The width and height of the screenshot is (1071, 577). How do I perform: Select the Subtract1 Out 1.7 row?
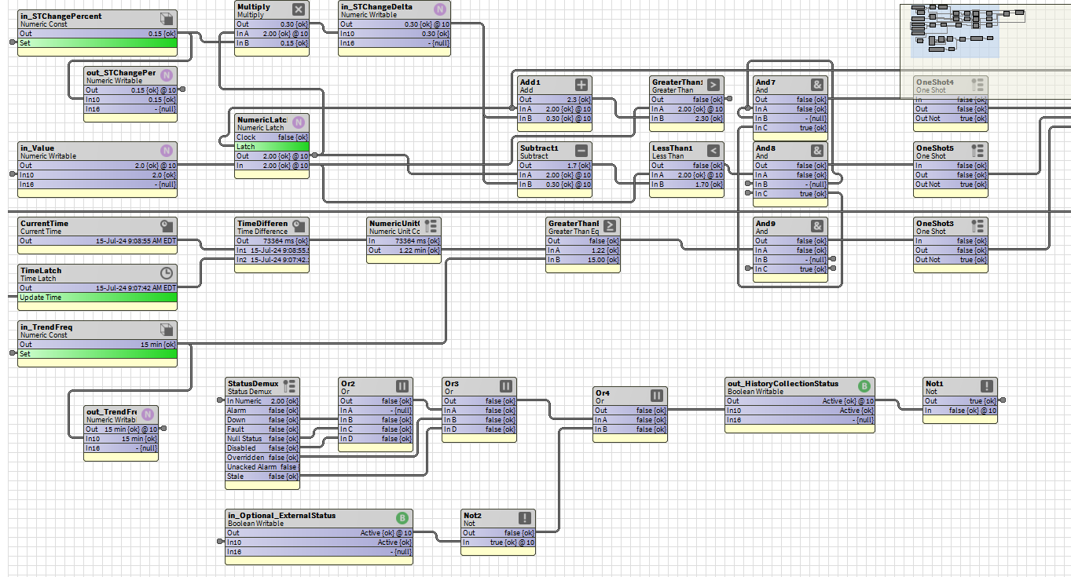(555, 166)
